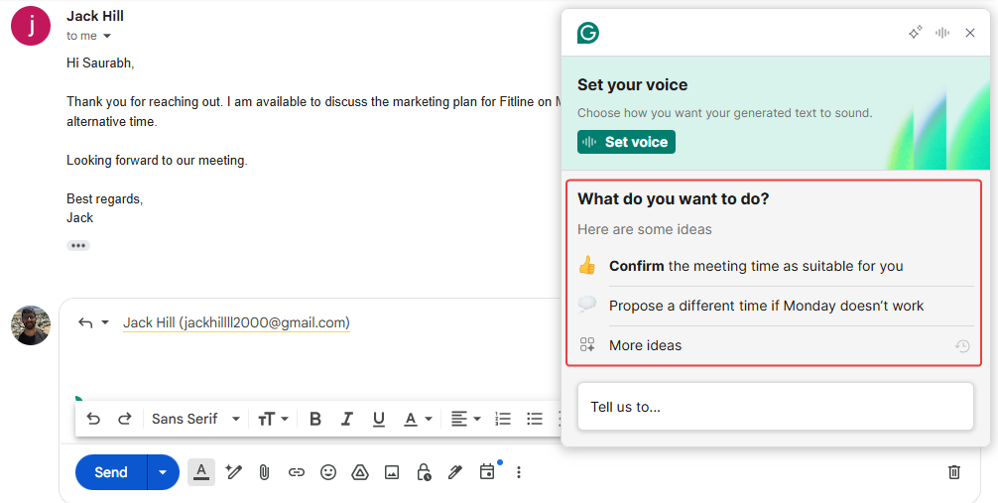Choose Propose a different time suggestion
Screen dimensions: 998x503
point(766,306)
